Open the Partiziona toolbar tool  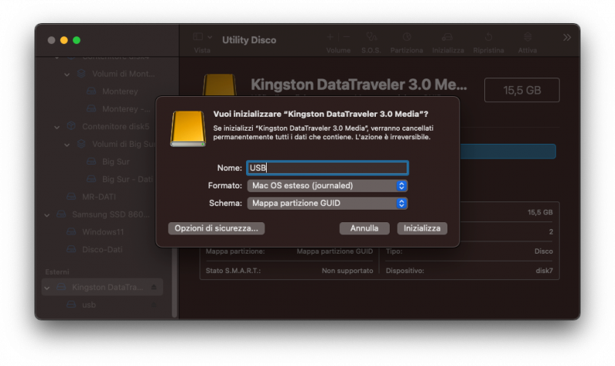pos(407,37)
